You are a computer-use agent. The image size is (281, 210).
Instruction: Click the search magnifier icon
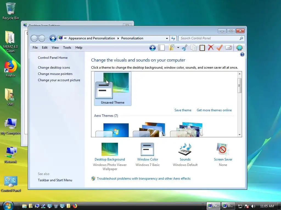(241, 38)
